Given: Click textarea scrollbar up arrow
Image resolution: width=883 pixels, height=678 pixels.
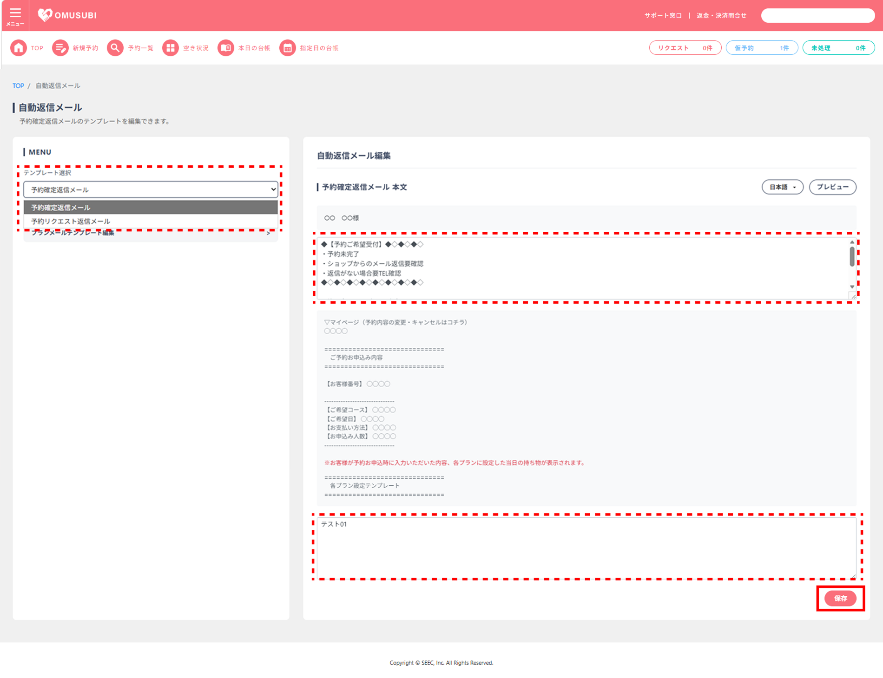Looking at the screenshot, I should click(852, 242).
